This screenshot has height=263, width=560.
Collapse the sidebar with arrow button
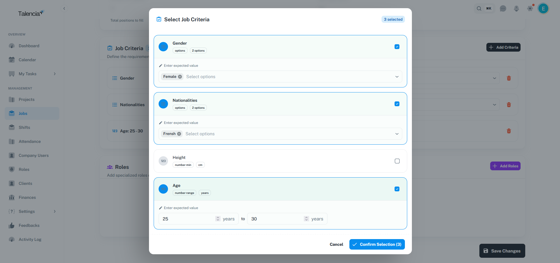(x=64, y=8)
